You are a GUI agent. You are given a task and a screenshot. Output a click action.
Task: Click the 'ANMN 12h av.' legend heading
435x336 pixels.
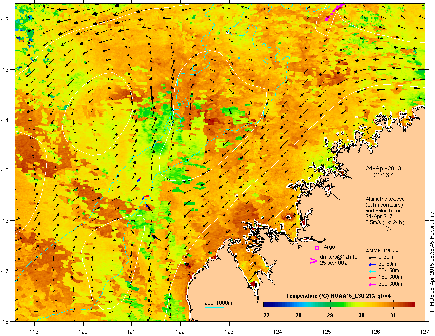pyautogui.click(x=383, y=251)
